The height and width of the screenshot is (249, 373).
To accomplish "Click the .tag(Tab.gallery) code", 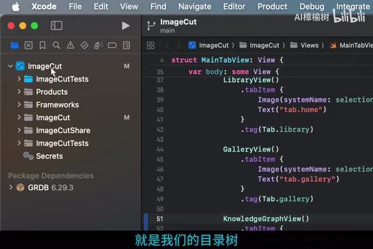I will point(277,199).
